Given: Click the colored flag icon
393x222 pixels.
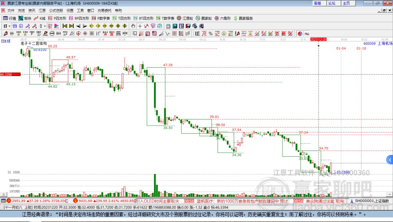Looking at the screenshot, I should [x=57, y=26].
